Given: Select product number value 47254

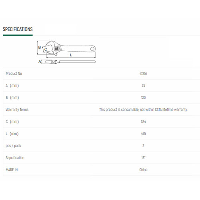Looking at the screenshot, I should point(143,74).
